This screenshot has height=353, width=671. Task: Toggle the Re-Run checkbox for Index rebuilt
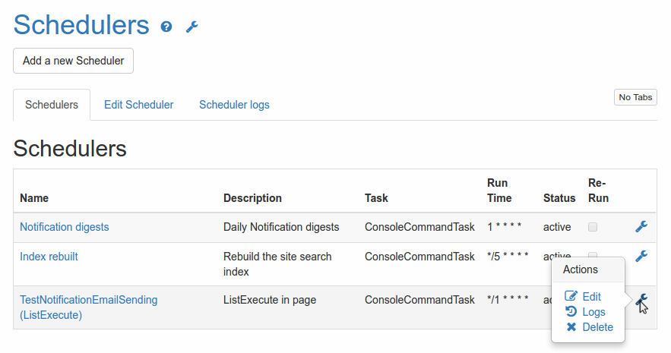(593, 256)
